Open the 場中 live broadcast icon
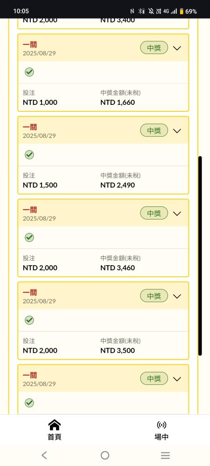210x466 pixels. [161, 425]
